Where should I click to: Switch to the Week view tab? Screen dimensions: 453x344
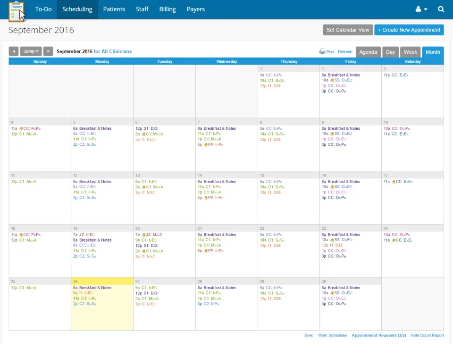coord(410,52)
